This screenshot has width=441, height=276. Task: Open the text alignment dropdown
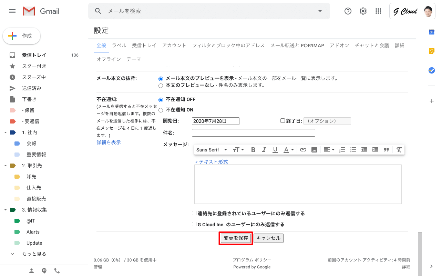tap(329, 150)
